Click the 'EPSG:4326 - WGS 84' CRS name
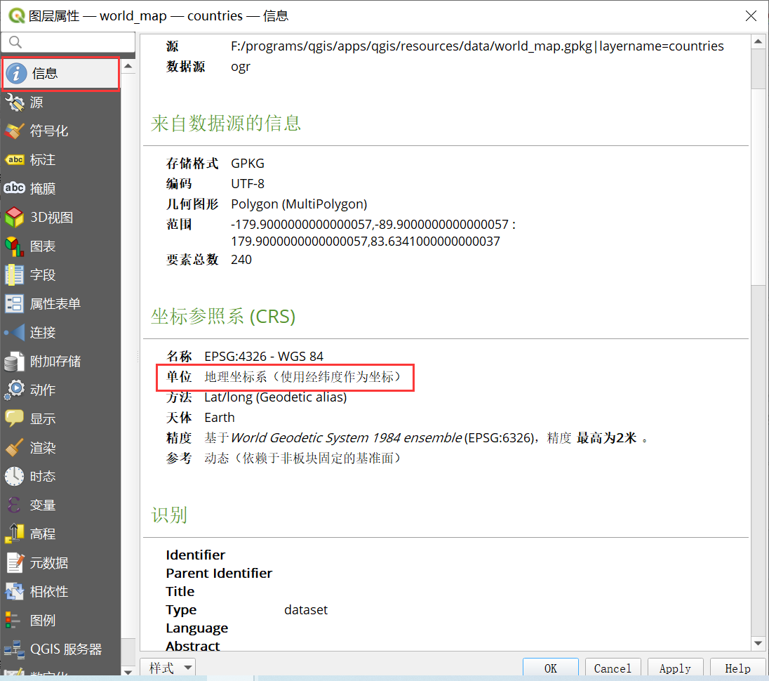Screen dimensions: 769x681 264,356
